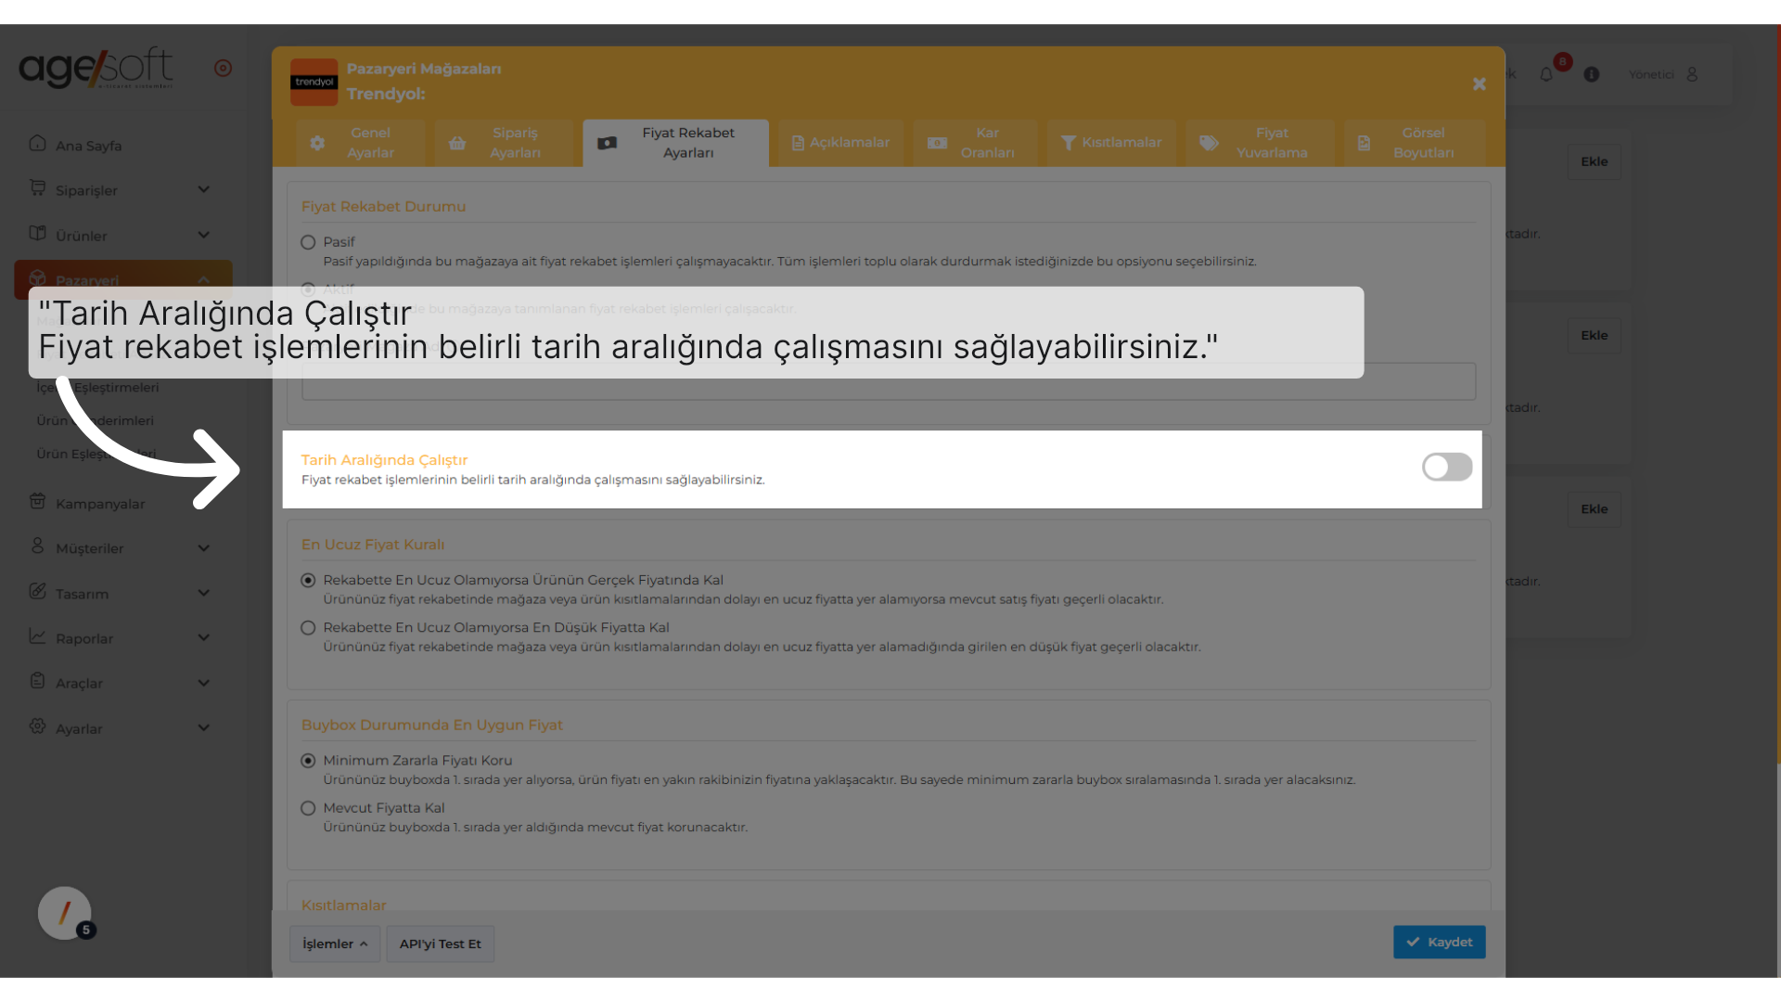The image size is (1781, 1002).
Task: Expand the Tasarım sidebar chevron
Action: click(x=203, y=593)
